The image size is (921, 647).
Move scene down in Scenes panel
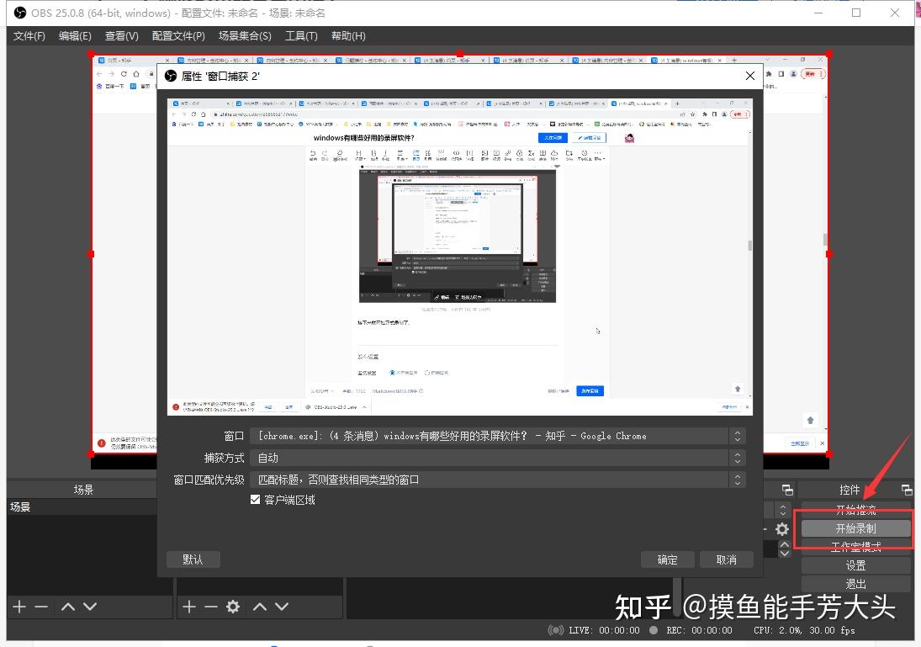[x=90, y=607]
